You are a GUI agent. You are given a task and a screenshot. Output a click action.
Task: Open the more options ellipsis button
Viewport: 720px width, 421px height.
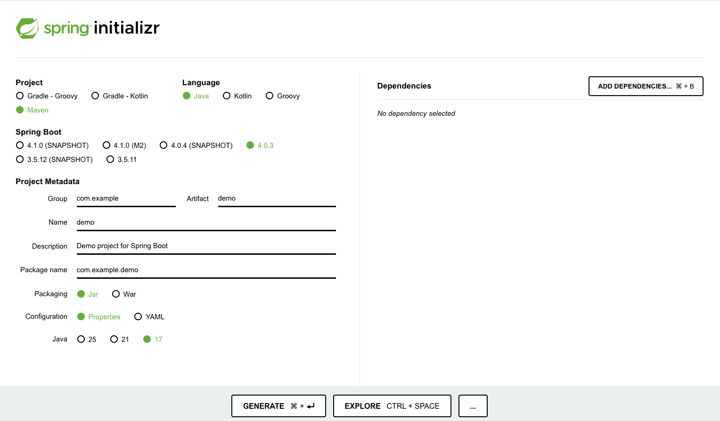point(473,406)
